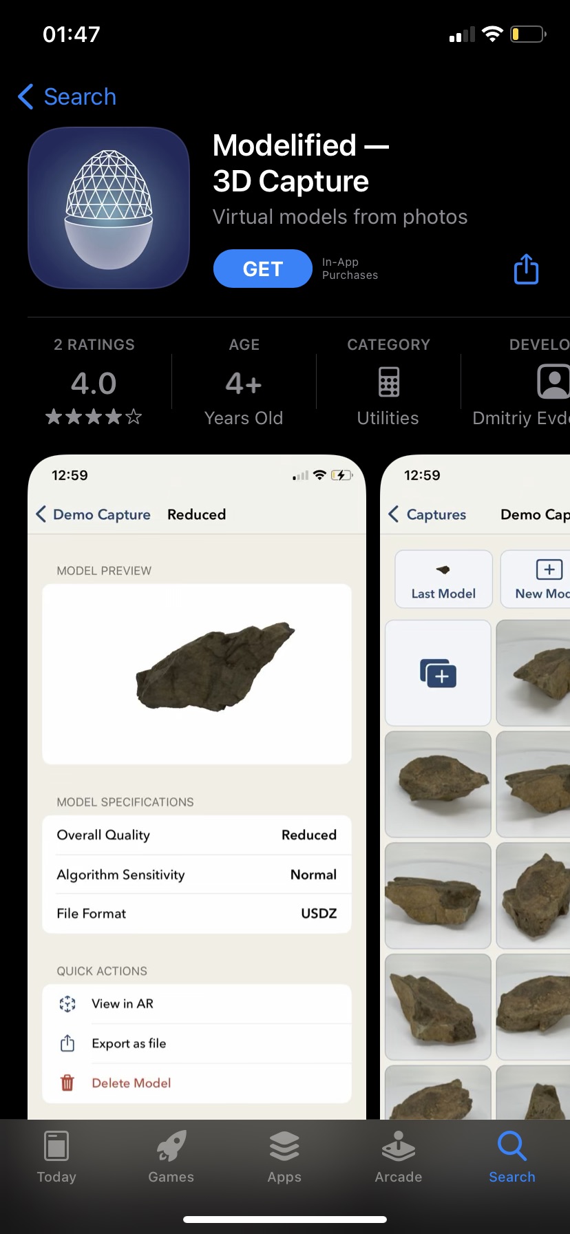Tap the developer profile icon
This screenshot has height=1234, width=570.
click(x=553, y=382)
